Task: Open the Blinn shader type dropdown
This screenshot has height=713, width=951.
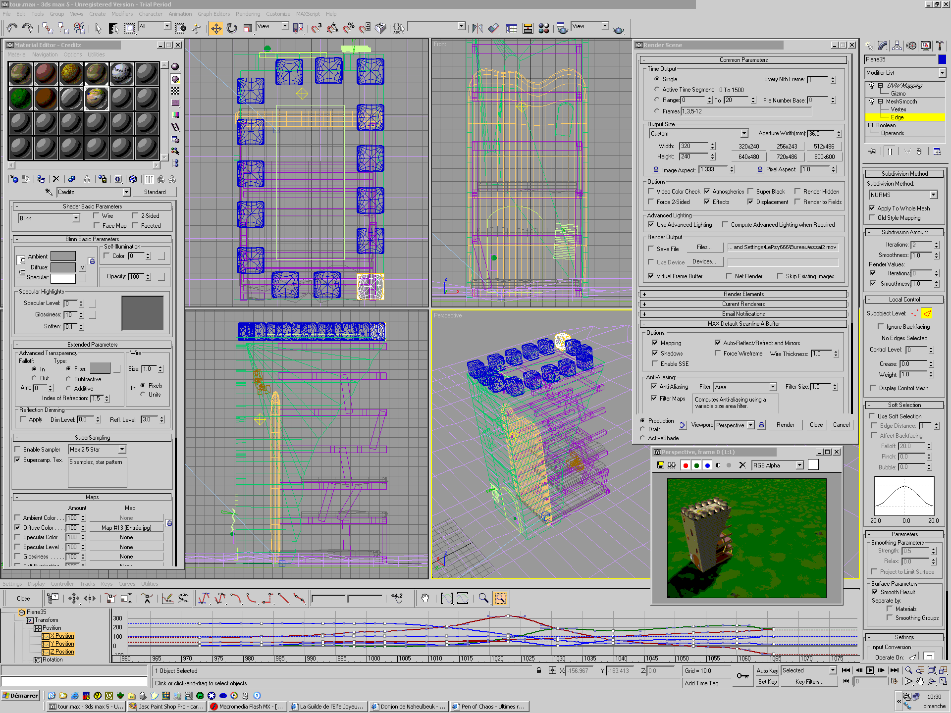Action: point(76,218)
